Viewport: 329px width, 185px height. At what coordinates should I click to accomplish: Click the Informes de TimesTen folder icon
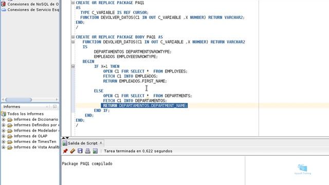pos(10,142)
